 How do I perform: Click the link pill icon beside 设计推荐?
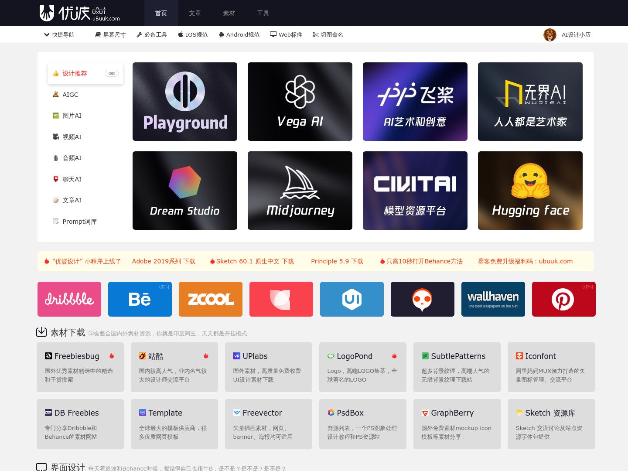click(x=112, y=73)
